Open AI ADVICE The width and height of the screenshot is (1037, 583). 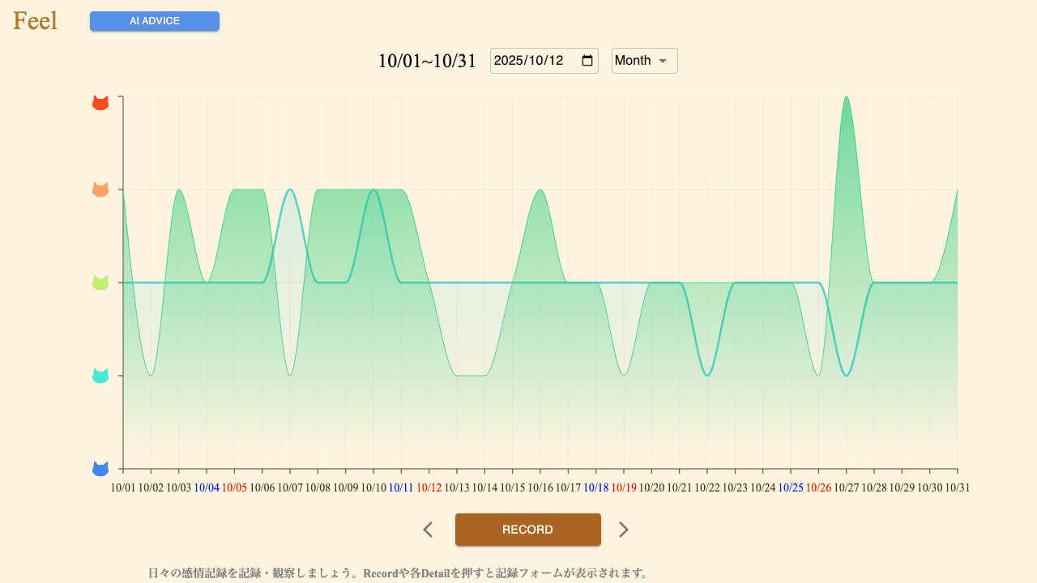coord(155,21)
